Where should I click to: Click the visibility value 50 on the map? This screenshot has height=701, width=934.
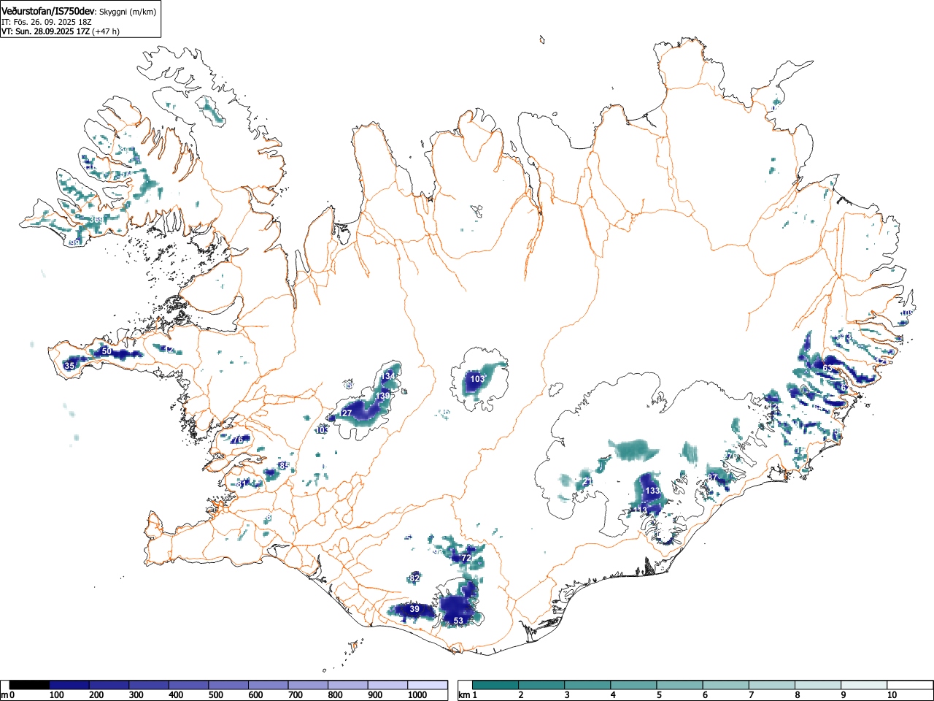click(107, 351)
